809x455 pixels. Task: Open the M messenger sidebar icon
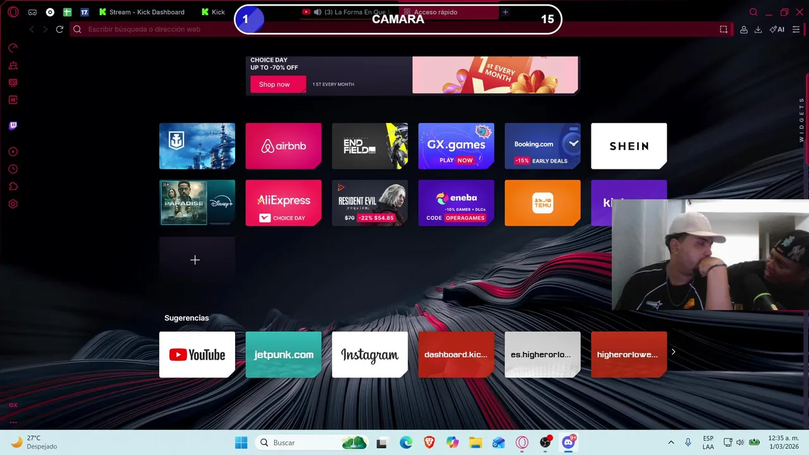[x=13, y=100]
